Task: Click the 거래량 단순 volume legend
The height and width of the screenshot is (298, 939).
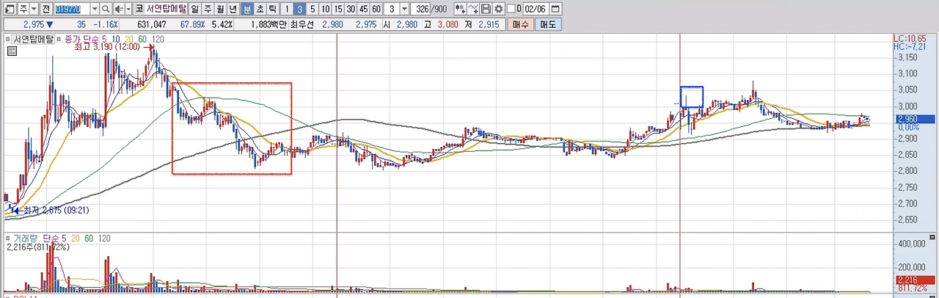Action: (38, 239)
